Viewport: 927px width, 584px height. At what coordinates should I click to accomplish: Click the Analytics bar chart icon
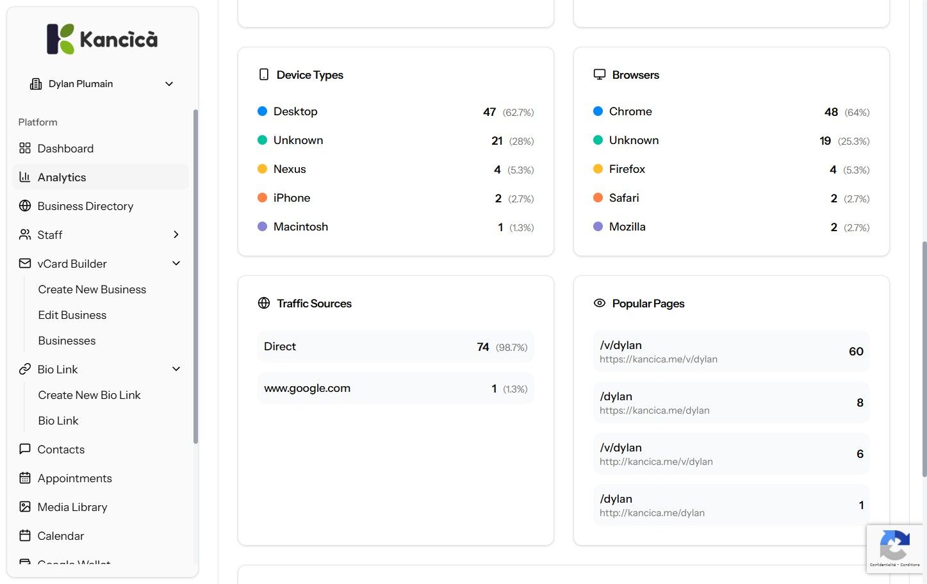click(25, 177)
